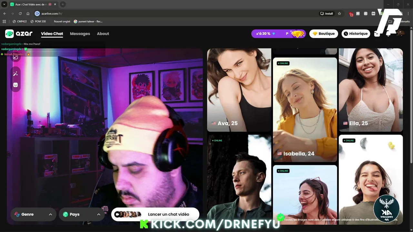Click the gender icon on Genre
This screenshot has width=413, height=232.
tap(17, 214)
